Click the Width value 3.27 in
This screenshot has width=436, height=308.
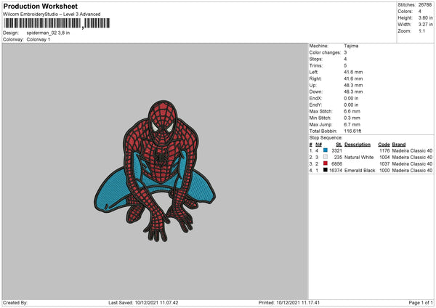(x=425, y=25)
